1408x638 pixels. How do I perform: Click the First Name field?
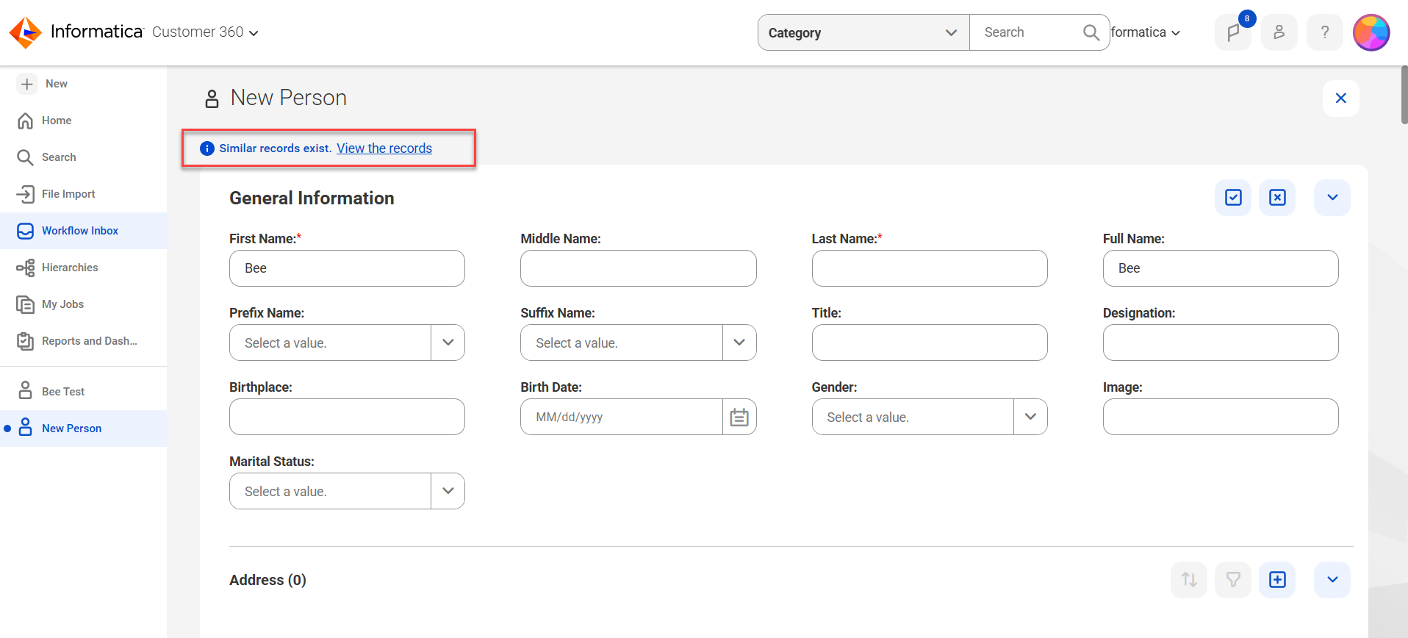pyautogui.click(x=347, y=268)
